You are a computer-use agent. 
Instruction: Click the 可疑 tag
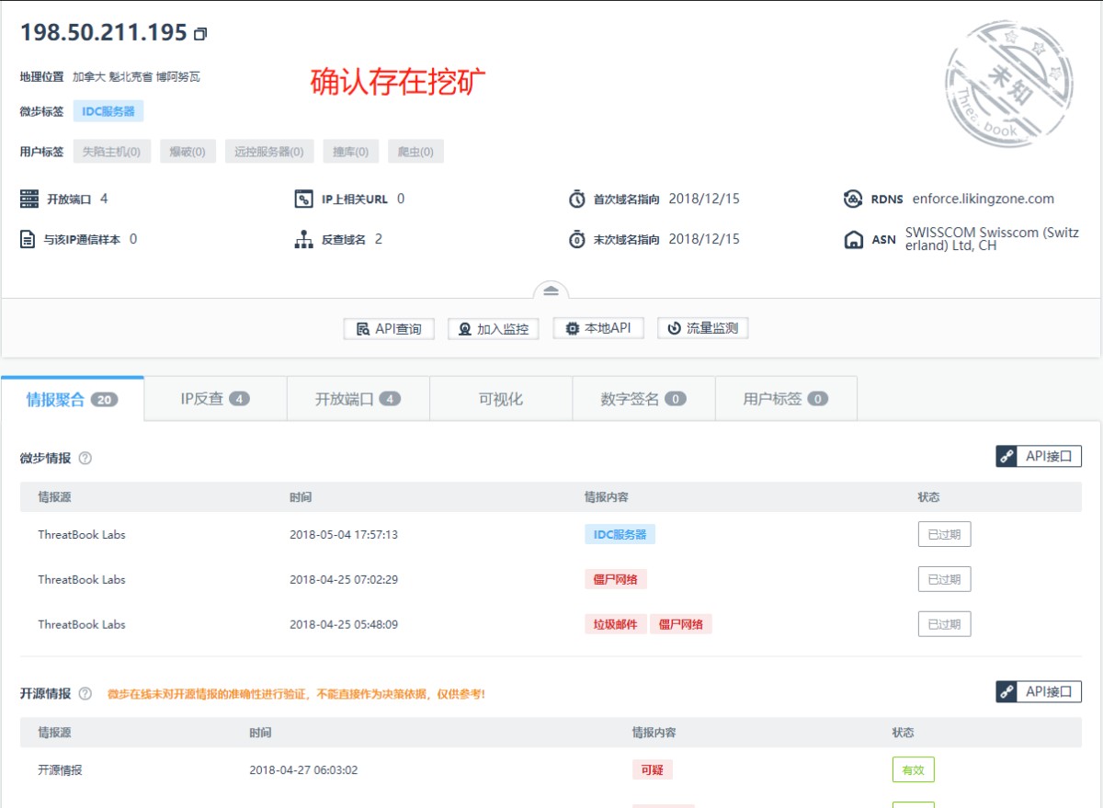click(653, 769)
